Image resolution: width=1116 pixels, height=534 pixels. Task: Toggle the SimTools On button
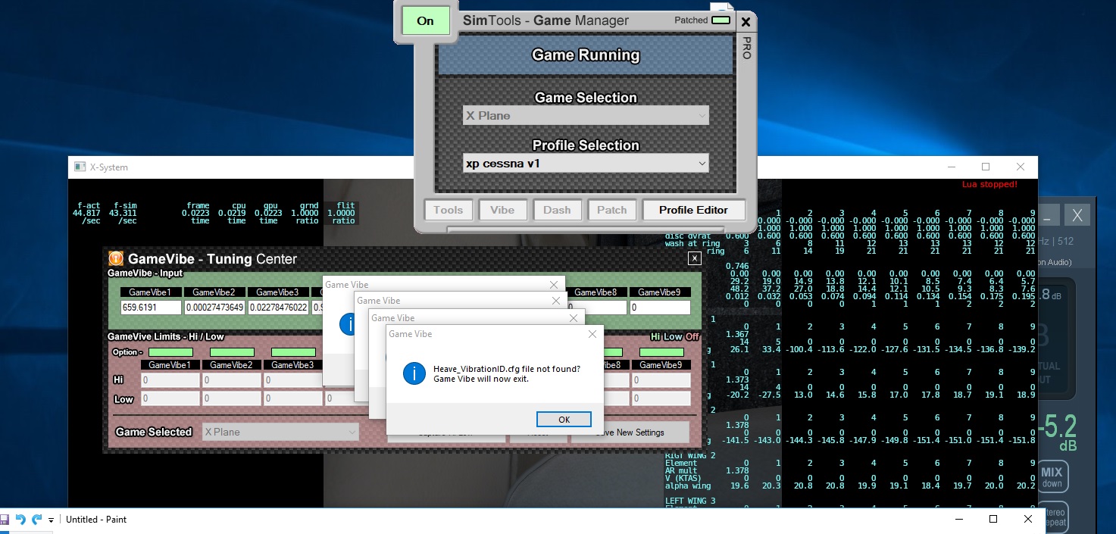click(426, 20)
